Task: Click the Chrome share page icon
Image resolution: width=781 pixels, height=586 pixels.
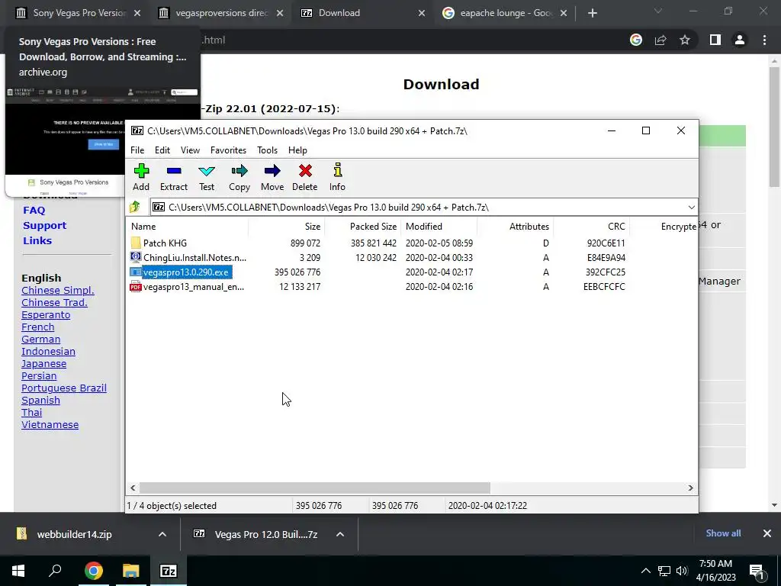Action: pyautogui.click(x=660, y=40)
